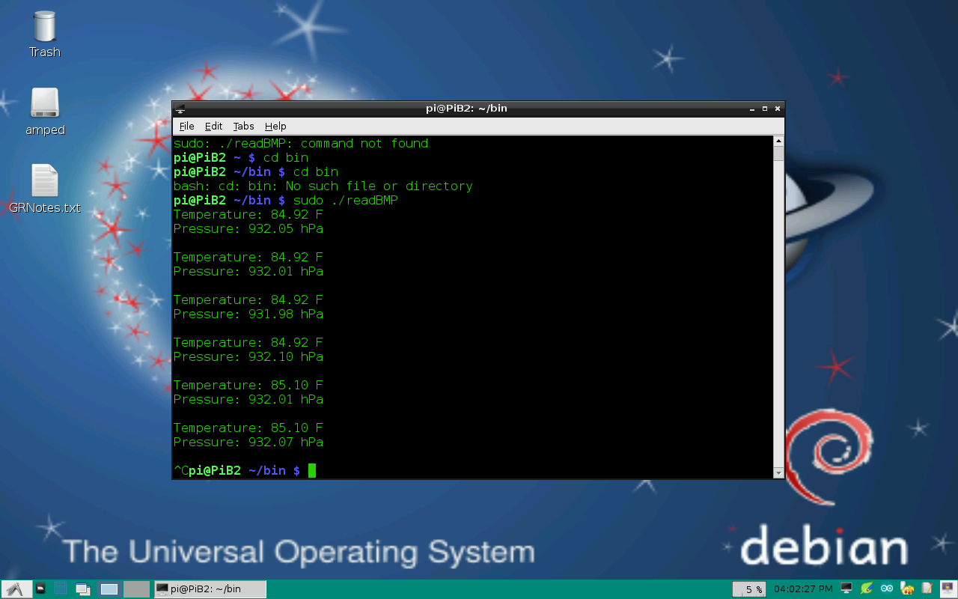Launch terminal from the monitor tray icon

click(x=846, y=589)
